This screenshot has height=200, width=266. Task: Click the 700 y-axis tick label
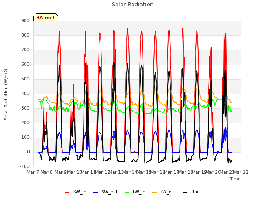[x=25, y=50]
